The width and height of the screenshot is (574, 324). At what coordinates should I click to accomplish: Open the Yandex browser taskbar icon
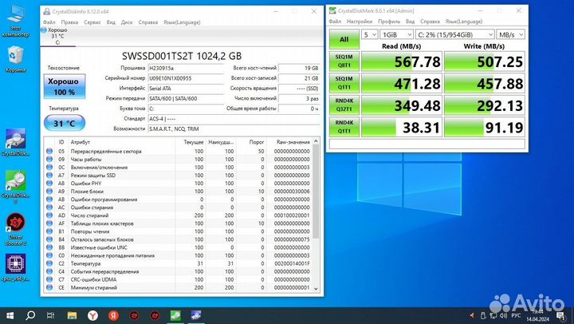[93, 316]
